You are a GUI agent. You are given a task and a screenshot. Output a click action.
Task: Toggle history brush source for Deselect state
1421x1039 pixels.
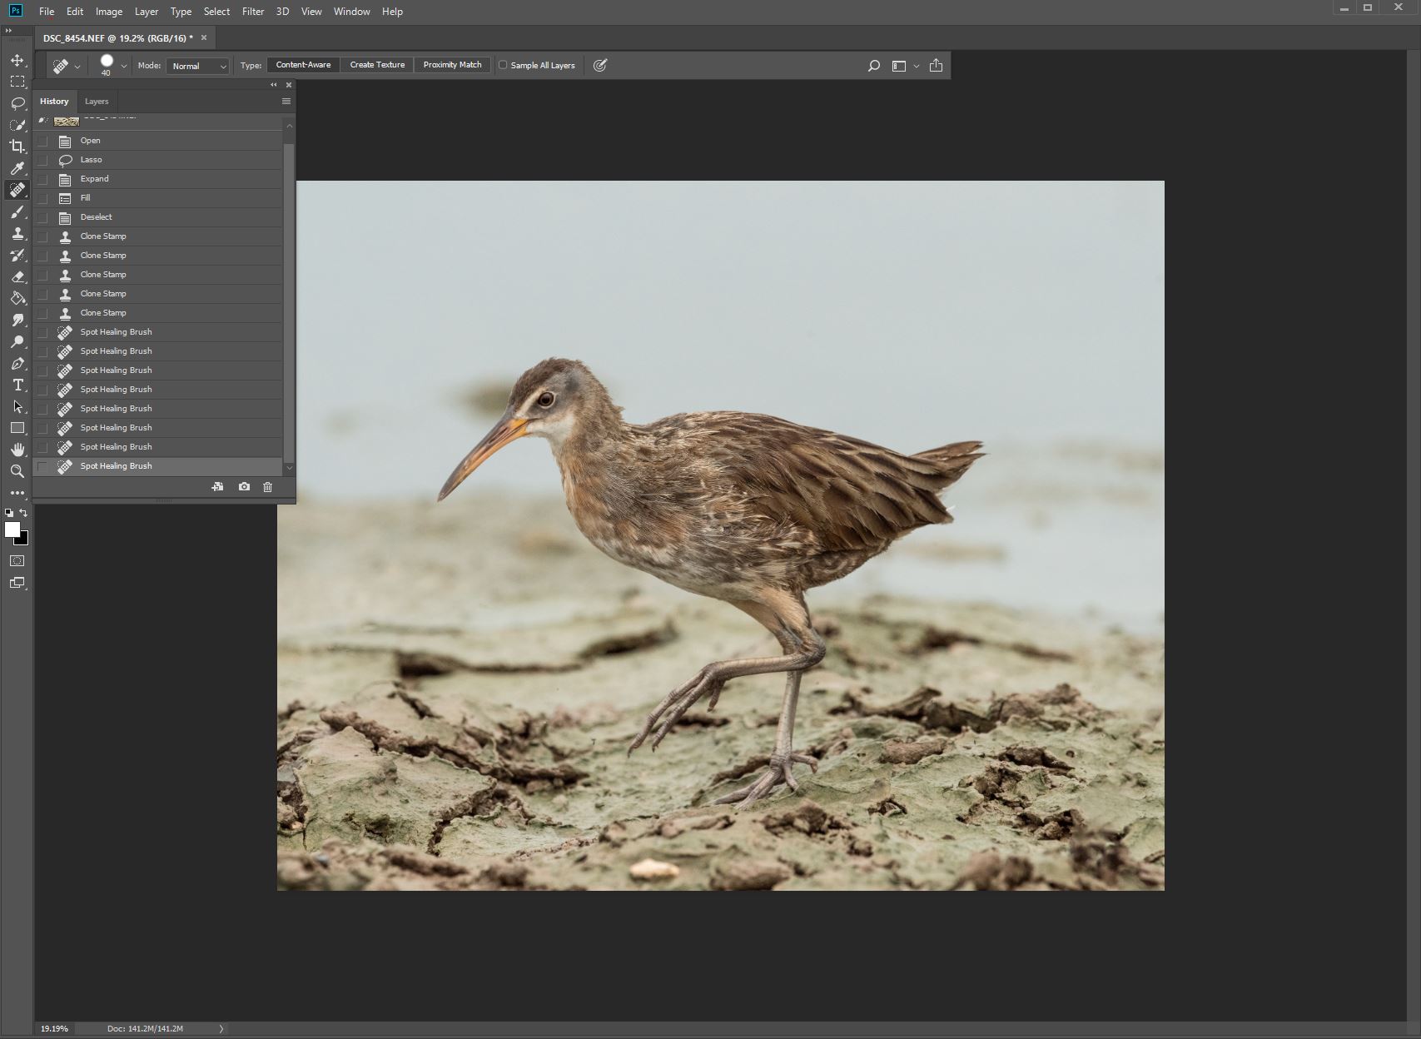[42, 217]
